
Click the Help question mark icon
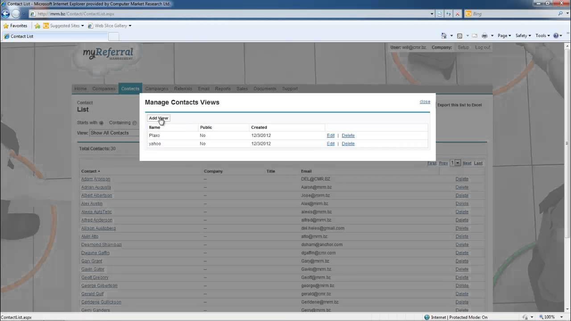556,36
